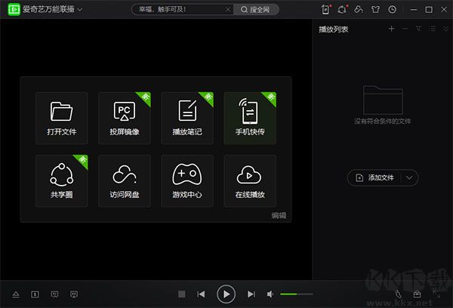Click the eject/open icon in bottom bar
The height and width of the screenshot is (308, 453).
coord(16,294)
